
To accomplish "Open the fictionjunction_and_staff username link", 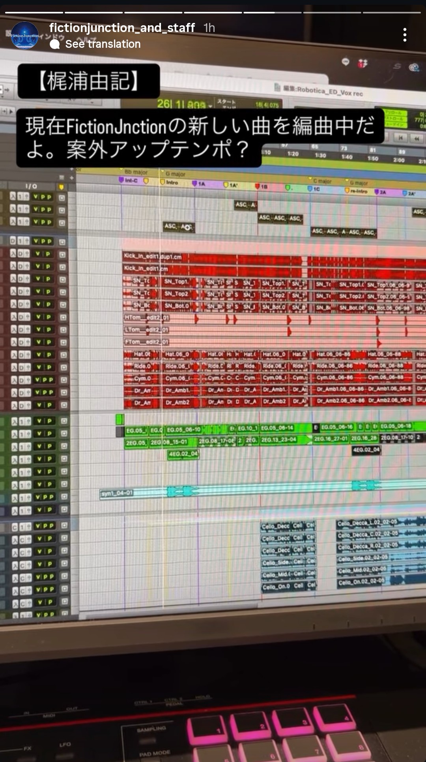I will point(122,28).
